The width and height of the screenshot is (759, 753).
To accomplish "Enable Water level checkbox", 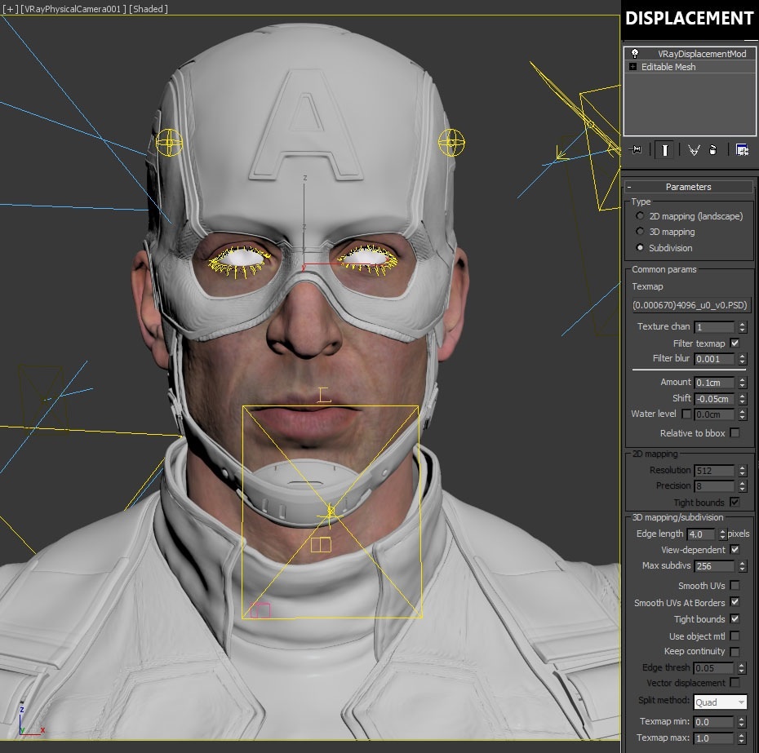I will (x=686, y=414).
